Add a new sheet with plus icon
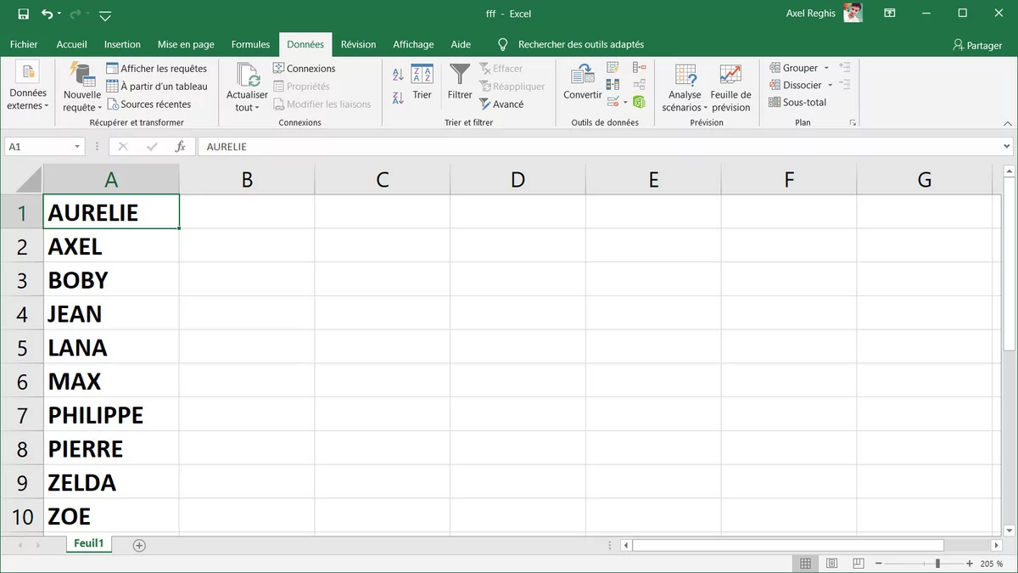This screenshot has width=1018, height=573. coord(139,545)
